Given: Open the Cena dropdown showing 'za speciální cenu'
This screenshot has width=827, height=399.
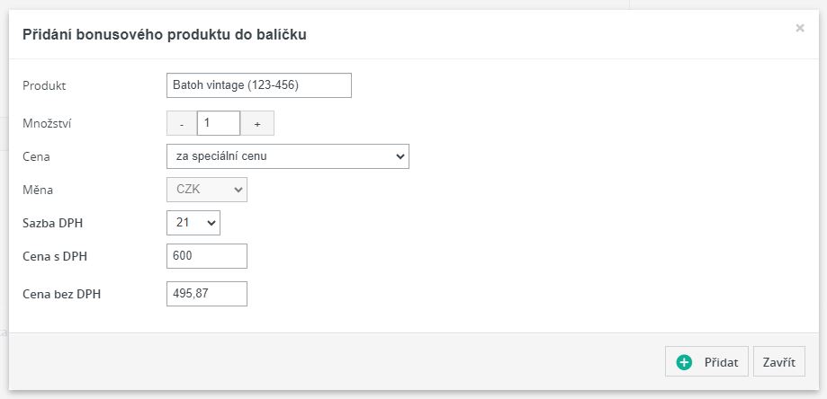Looking at the screenshot, I should point(288,156).
